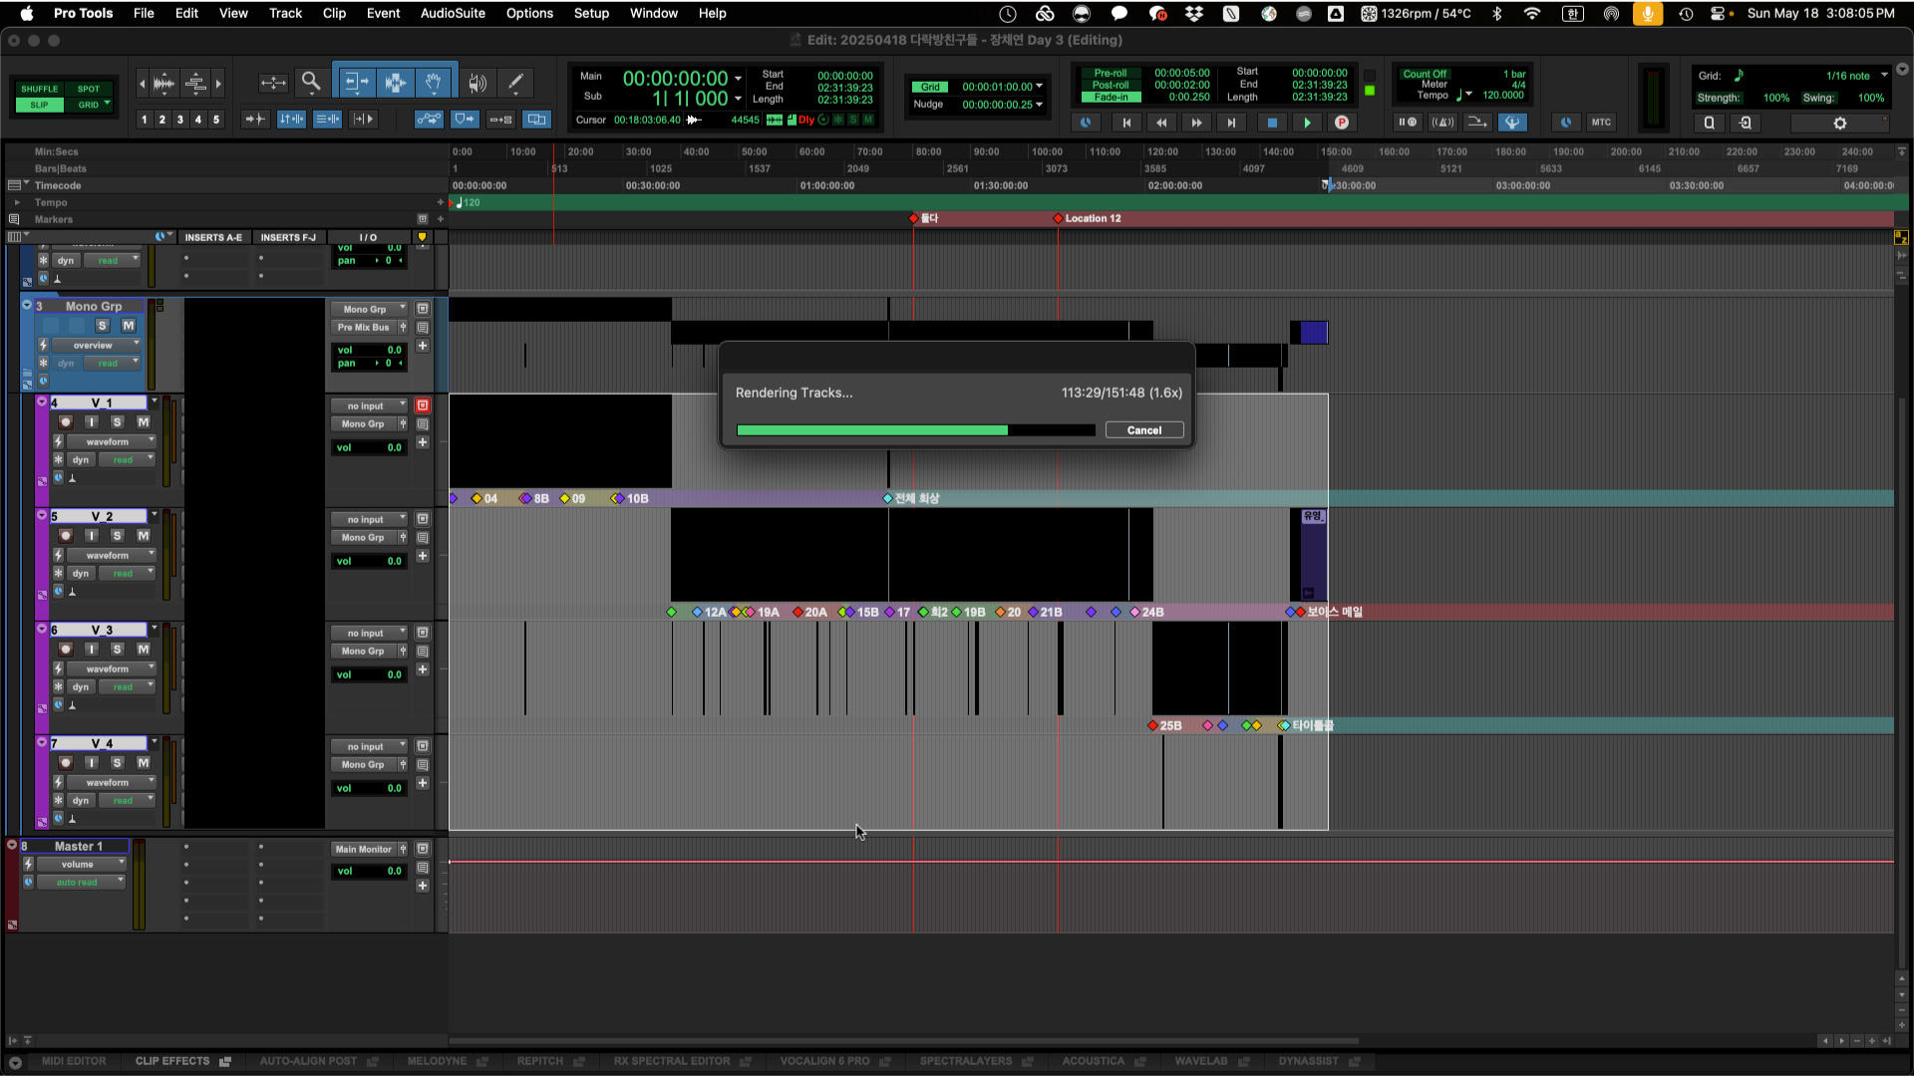This screenshot has height=1076, width=1914.
Task: Record-enable the V_3 track
Action: point(66,650)
